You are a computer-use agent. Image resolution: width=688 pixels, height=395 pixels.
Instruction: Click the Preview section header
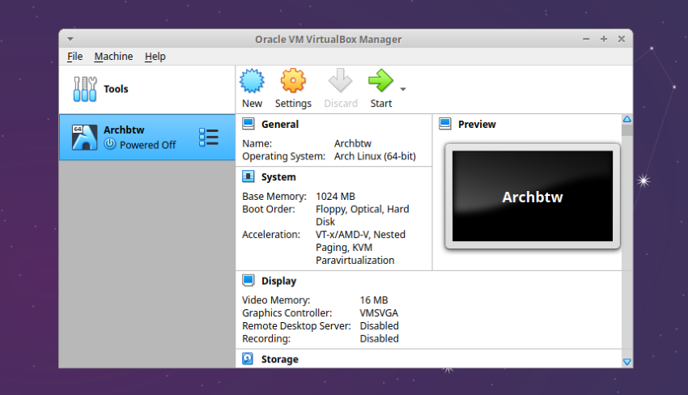coord(477,125)
